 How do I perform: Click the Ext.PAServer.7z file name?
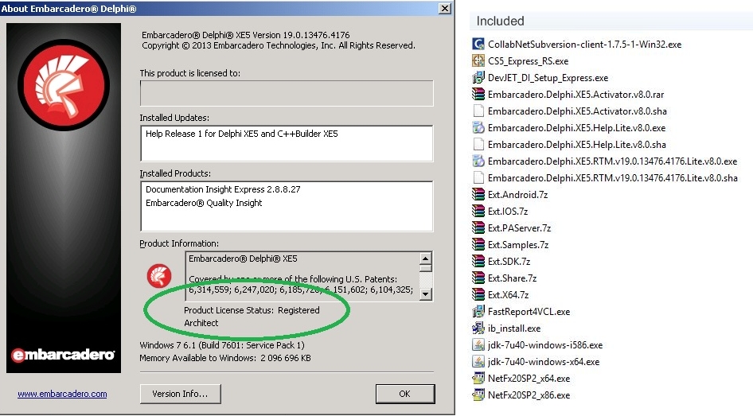click(x=519, y=228)
